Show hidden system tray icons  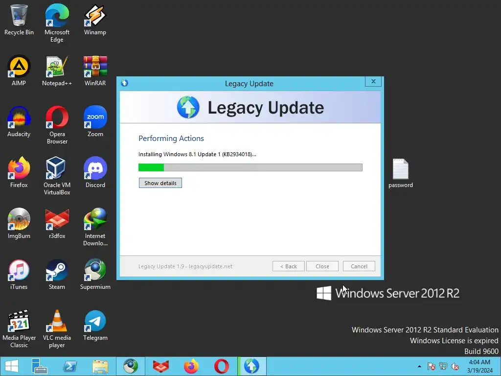coord(419,366)
